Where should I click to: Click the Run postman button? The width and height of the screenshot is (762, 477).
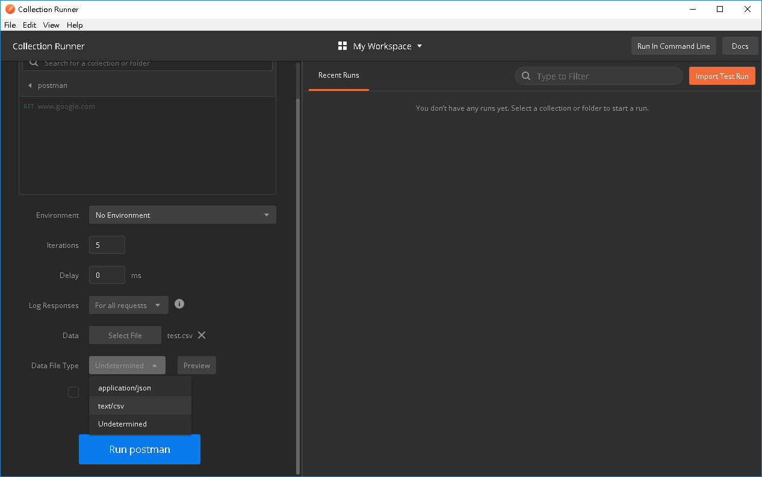(x=140, y=449)
